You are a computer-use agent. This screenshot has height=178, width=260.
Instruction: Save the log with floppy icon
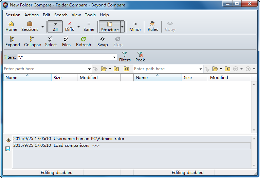coord(8,149)
